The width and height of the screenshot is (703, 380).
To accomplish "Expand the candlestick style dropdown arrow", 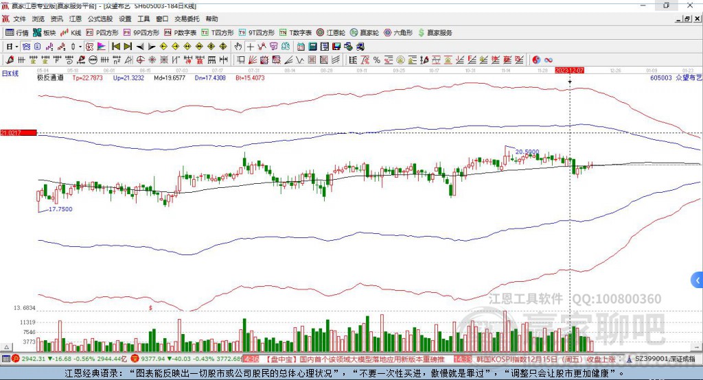I will pos(80,47).
